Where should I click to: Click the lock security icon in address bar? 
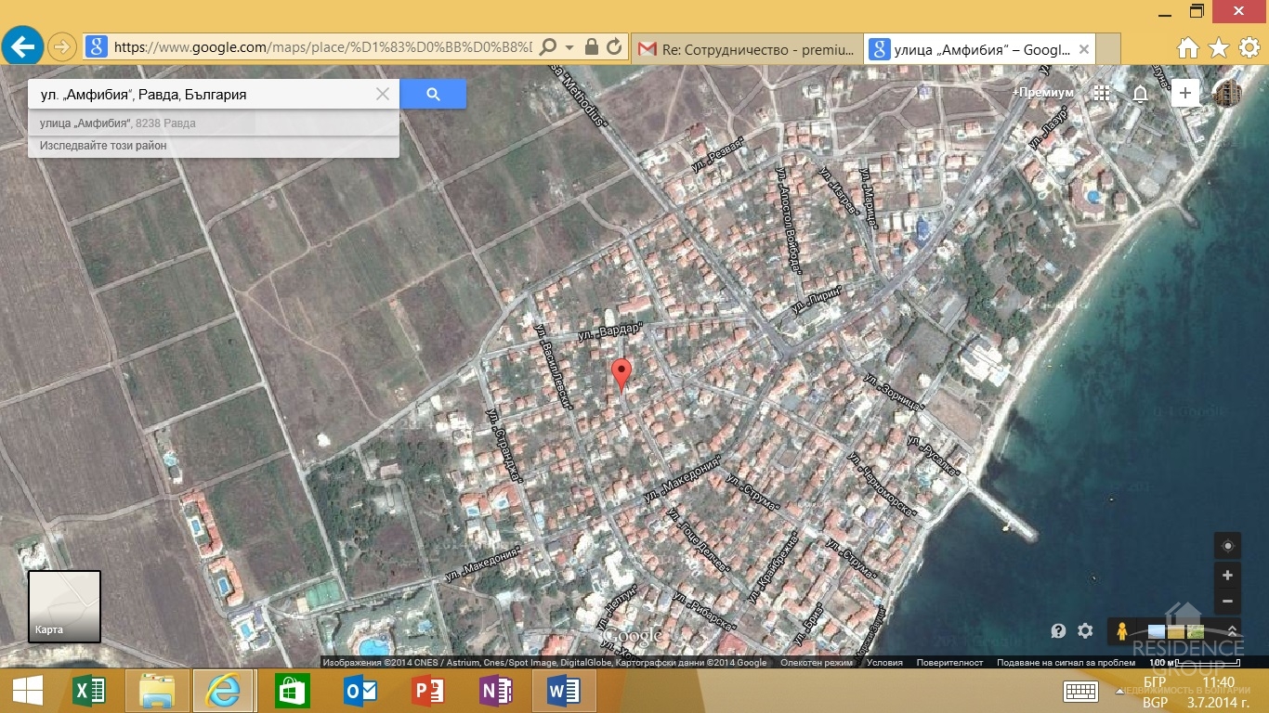[591, 46]
